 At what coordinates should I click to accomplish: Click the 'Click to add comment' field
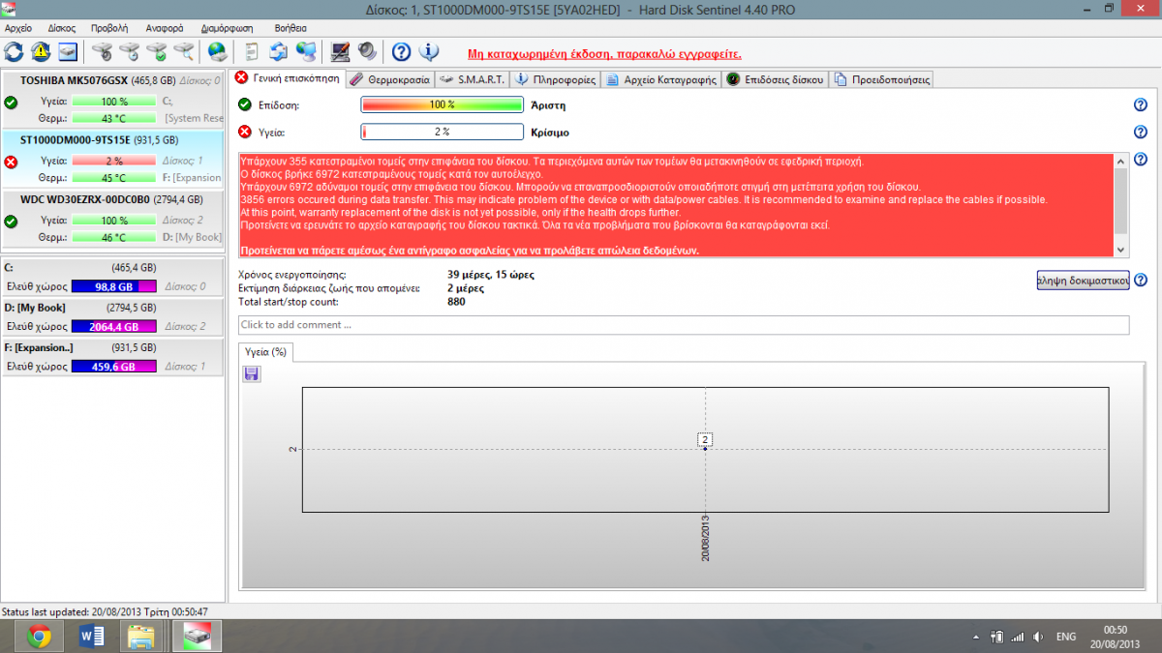coord(684,325)
